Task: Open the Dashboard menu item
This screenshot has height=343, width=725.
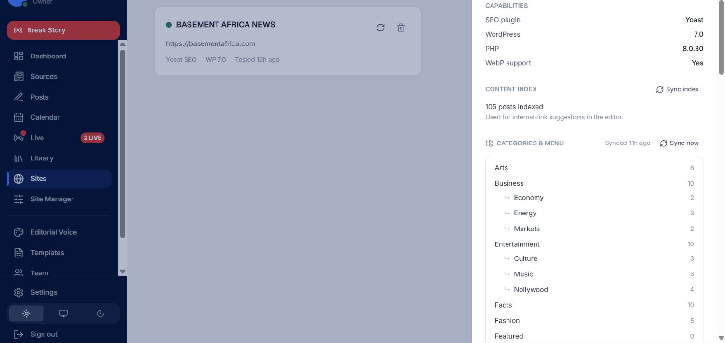Action: (59, 56)
